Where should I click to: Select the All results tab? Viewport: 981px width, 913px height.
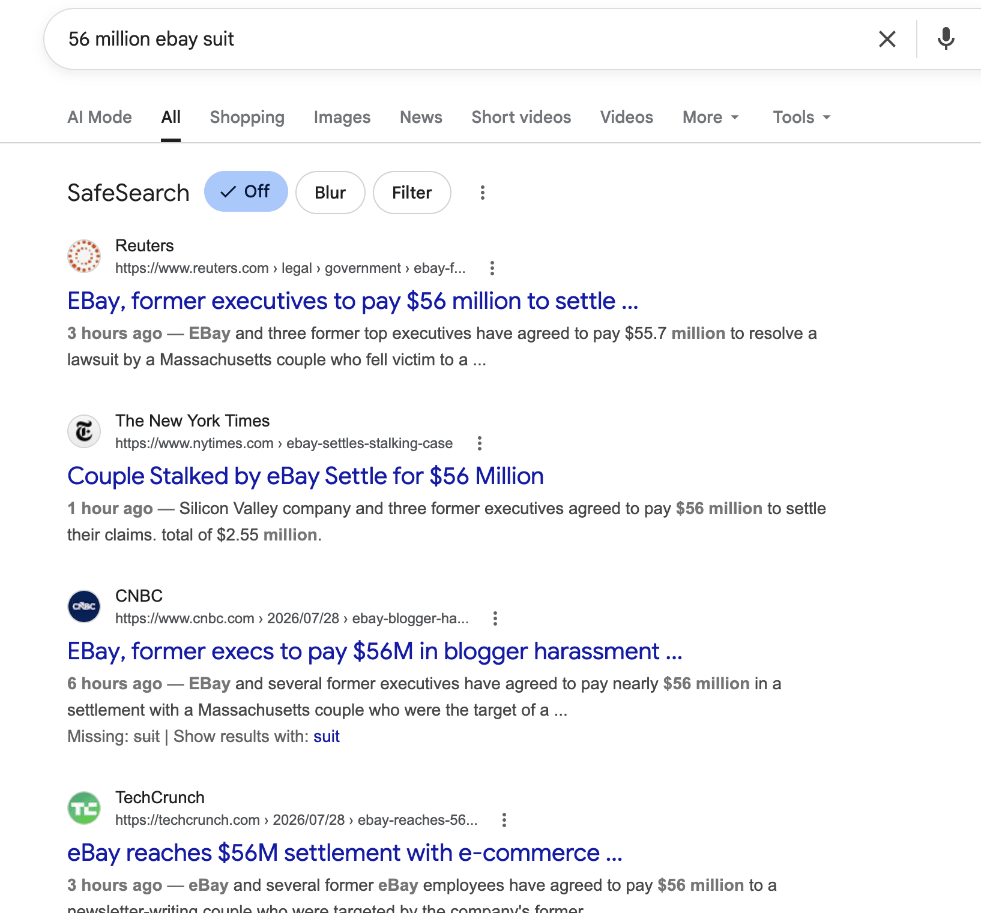pos(171,117)
